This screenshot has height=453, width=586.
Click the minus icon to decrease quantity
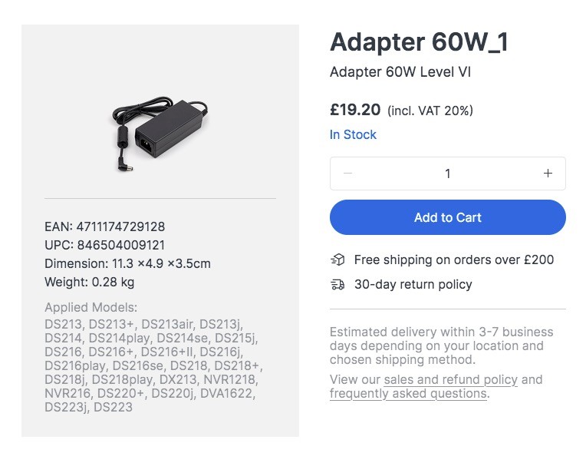(347, 174)
